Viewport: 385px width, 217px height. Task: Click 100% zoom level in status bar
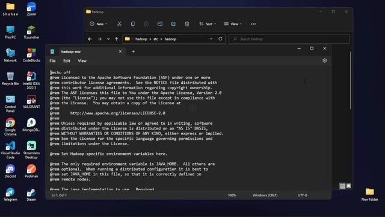pyautogui.click(x=232, y=195)
